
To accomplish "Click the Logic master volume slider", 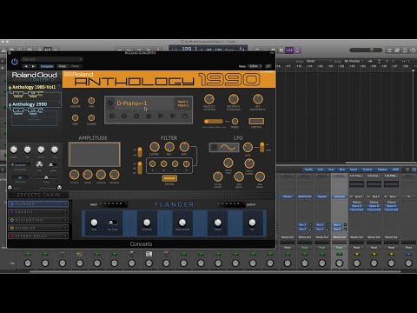I will pyautogui.click(x=366, y=50).
